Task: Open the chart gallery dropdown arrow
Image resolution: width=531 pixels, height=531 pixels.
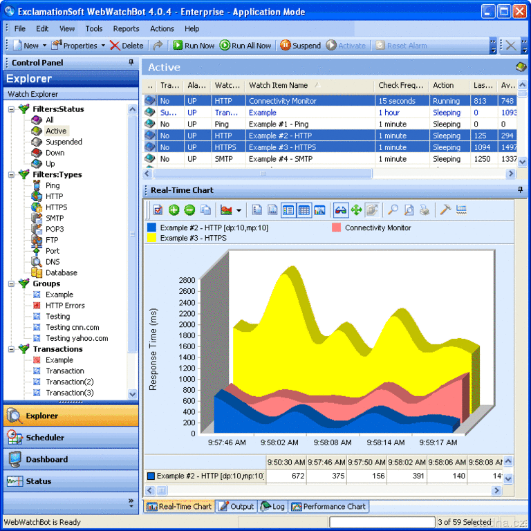Action: pos(239,210)
